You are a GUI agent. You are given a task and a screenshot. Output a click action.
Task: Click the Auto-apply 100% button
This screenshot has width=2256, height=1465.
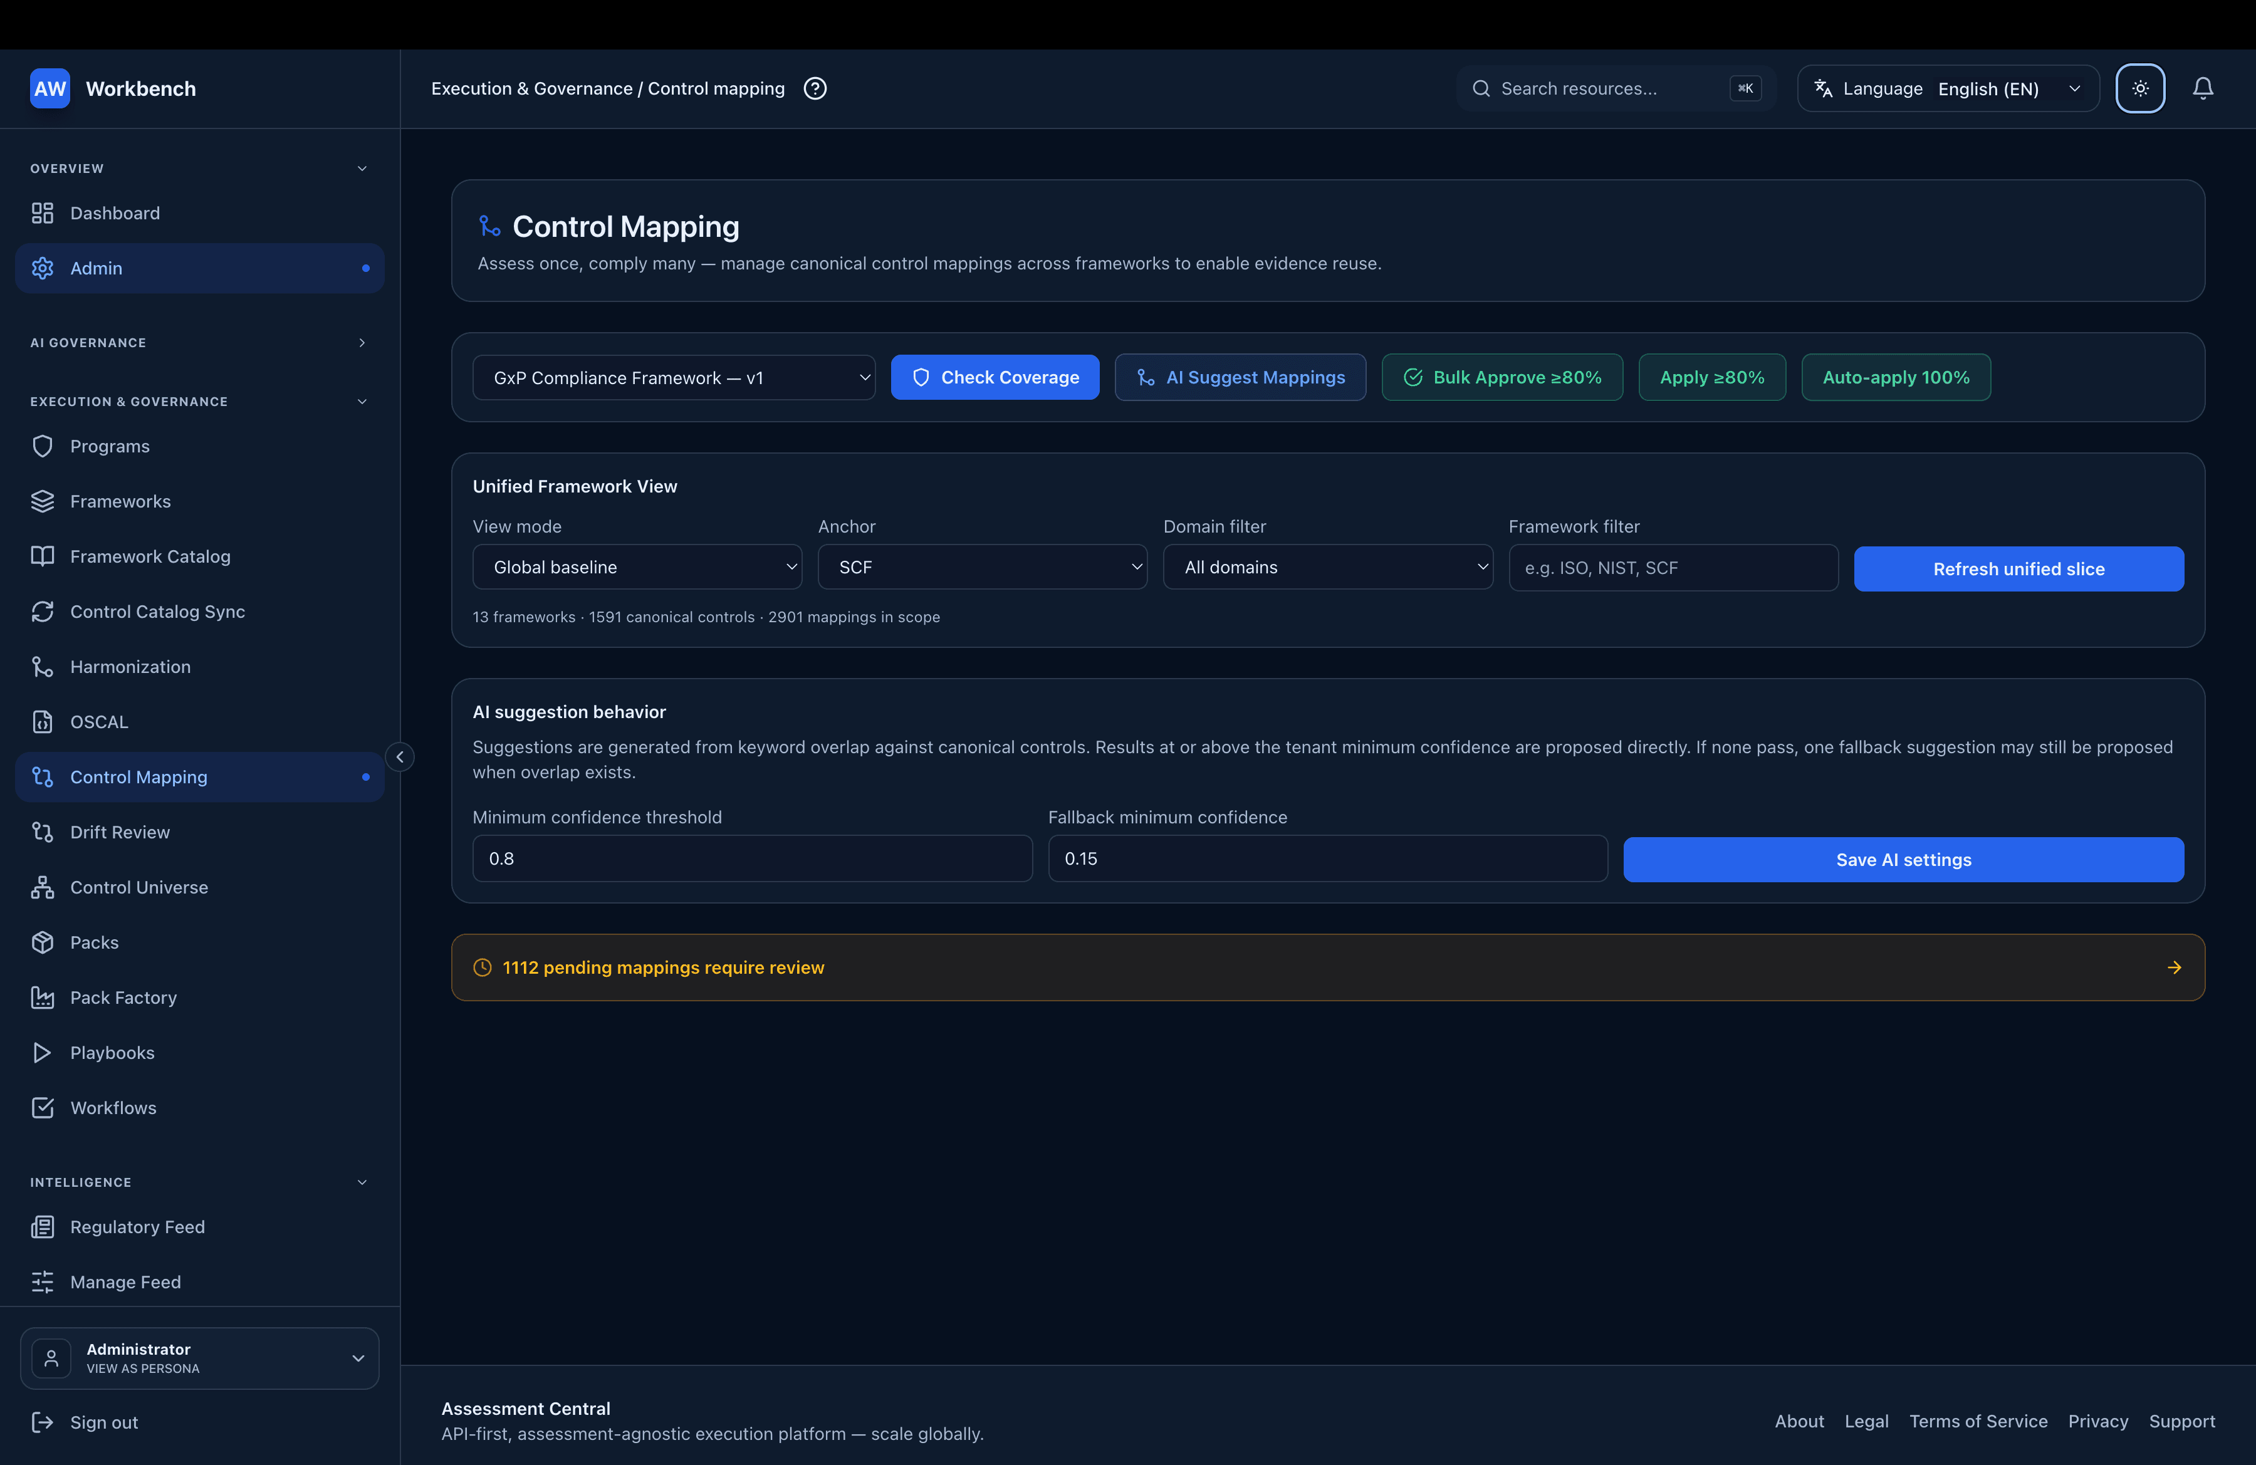[1896, 377]
